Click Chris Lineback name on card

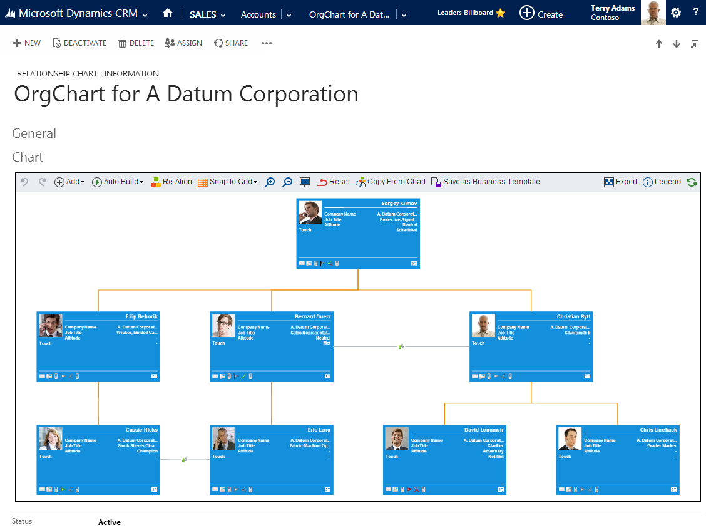pyautogui.click(x=658, y=430)
